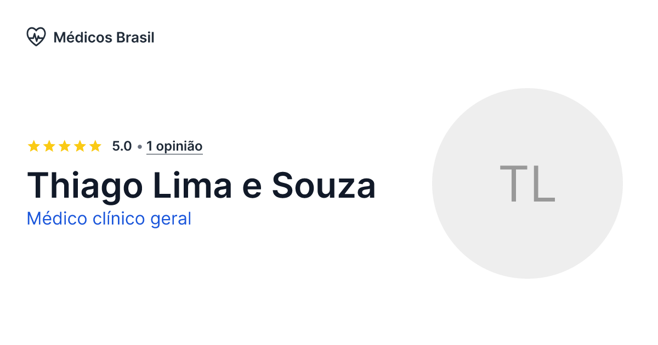Click the Médicos Brasil branding area
This screenshot has width=658, height=345.
coord(90,37)
